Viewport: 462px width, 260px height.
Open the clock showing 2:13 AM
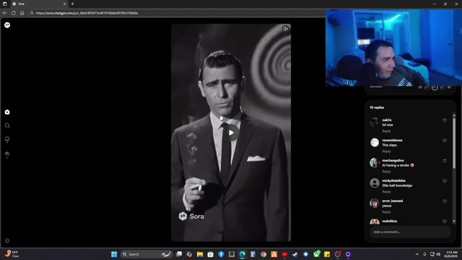click(x=452, y=254)
